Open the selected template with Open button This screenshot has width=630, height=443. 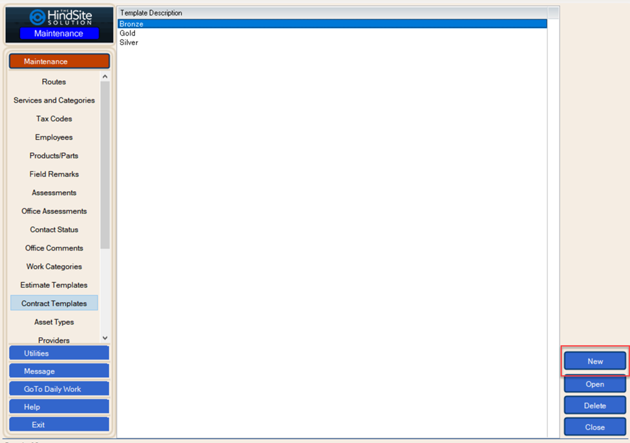coord(594,384)
